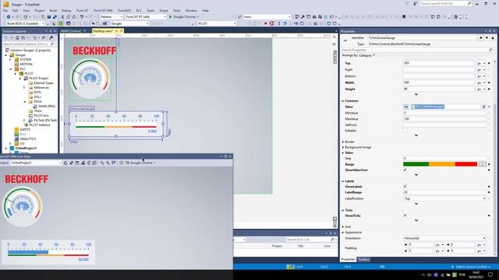Viewport: 499px width, 280px height.
Task: Click the Width value input field
Action: (439, 82)
